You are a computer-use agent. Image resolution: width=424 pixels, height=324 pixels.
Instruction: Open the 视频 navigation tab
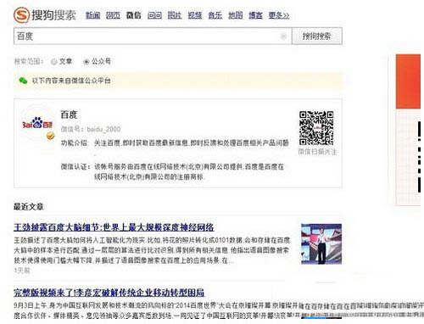(x=195, y=15)
